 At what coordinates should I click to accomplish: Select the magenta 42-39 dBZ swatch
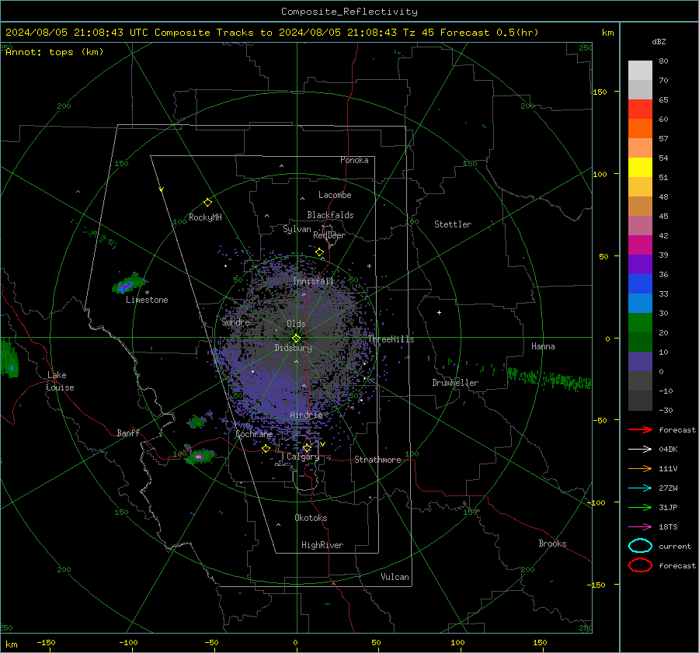640,245
